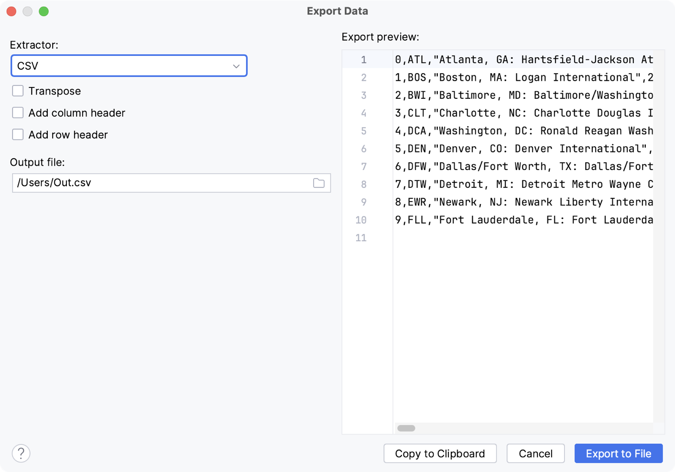Check Add column header

pyautogui.click(x=18, y=112)
